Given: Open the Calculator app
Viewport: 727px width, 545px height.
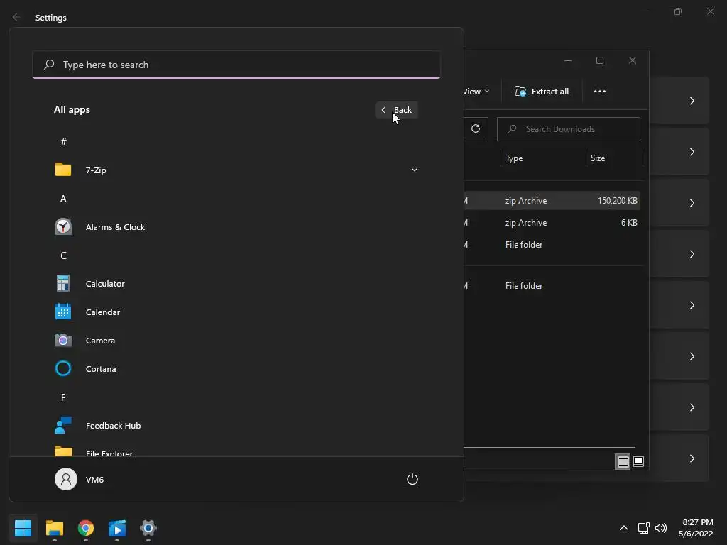Looking at the screenshot, I should tap(236, 284).
